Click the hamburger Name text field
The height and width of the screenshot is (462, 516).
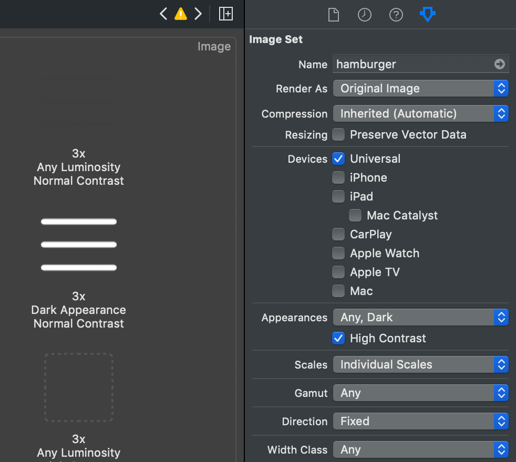click(412, 64)
